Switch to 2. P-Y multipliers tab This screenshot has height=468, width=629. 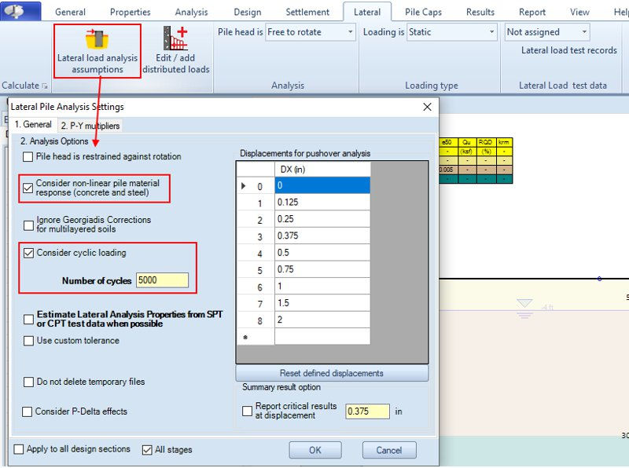(x=90, y=126)
